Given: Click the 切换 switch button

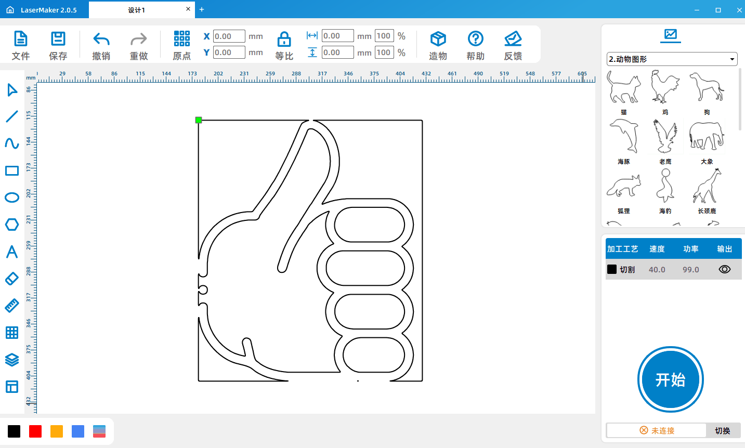Looking at the screenshot, I should [723, 430].
